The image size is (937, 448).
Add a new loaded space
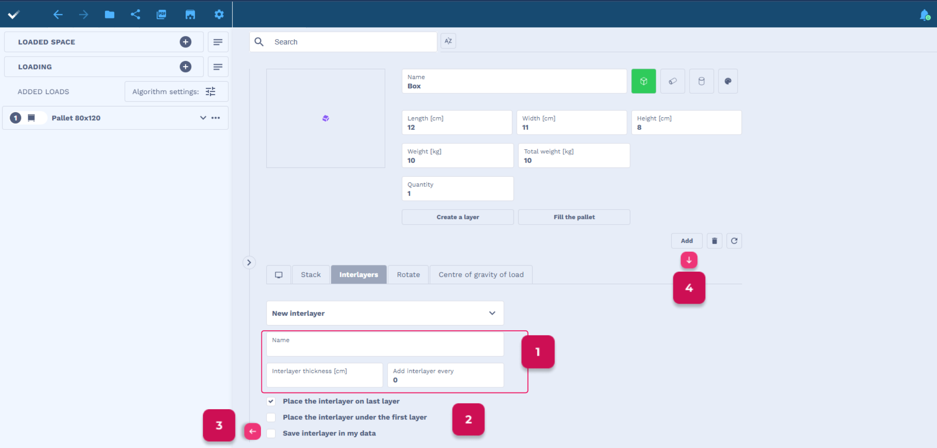pos(186,42)
